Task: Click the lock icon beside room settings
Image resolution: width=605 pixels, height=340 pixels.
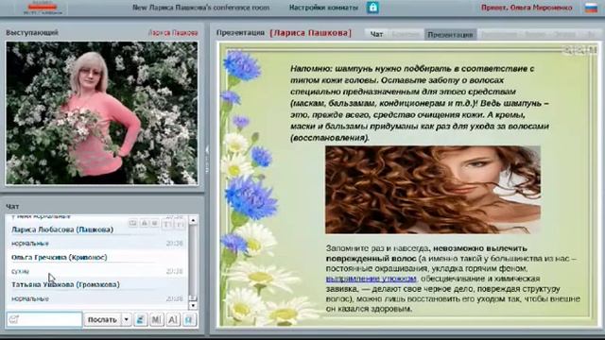Action: 372,8
